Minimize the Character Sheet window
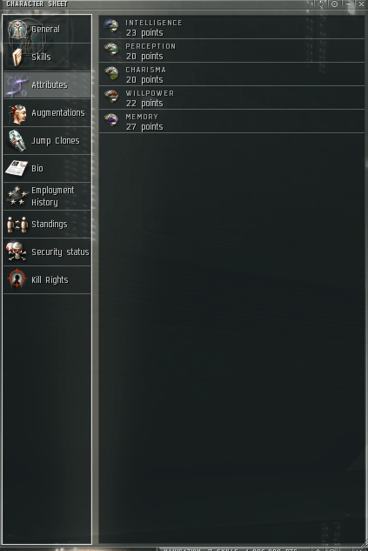 (x=348, y=3)
